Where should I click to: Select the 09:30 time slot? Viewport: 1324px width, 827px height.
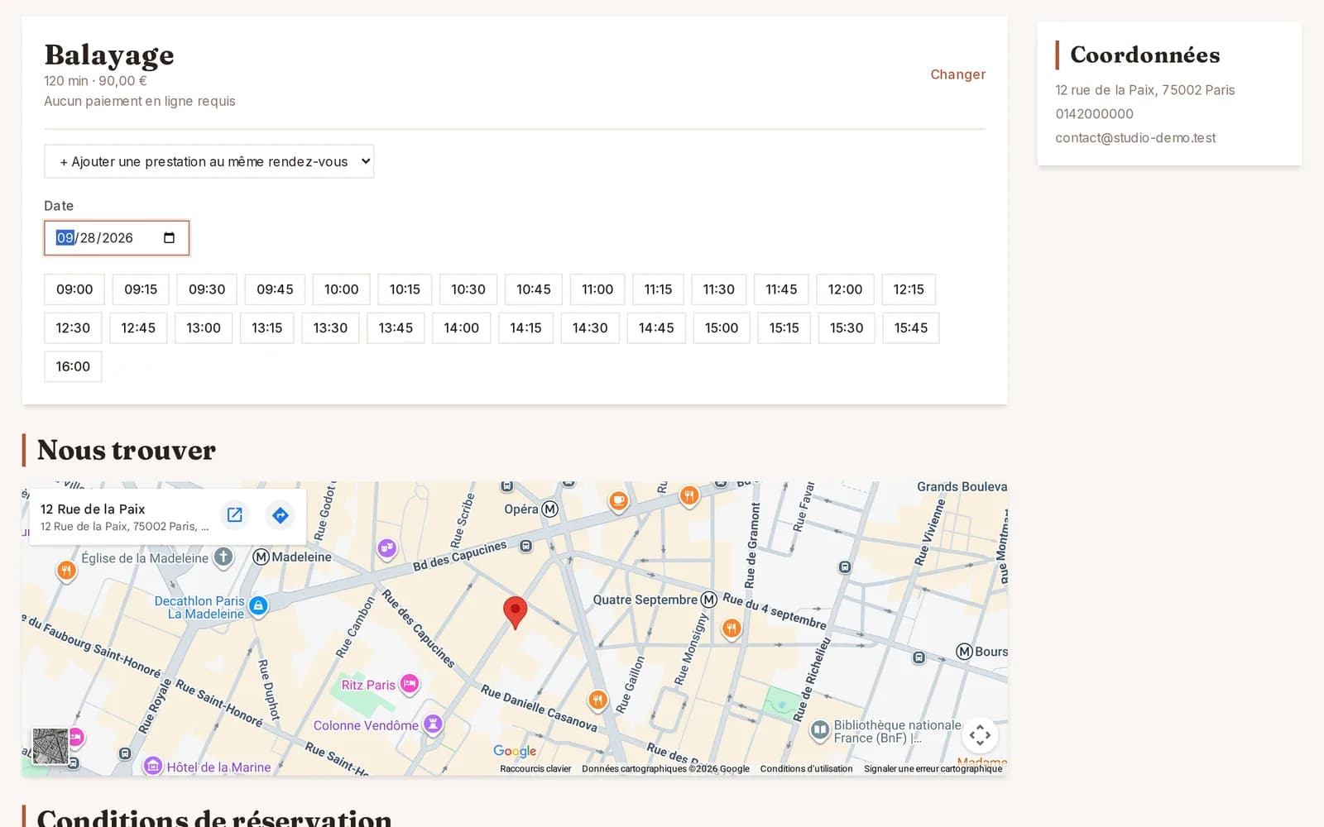coord(207,289)
